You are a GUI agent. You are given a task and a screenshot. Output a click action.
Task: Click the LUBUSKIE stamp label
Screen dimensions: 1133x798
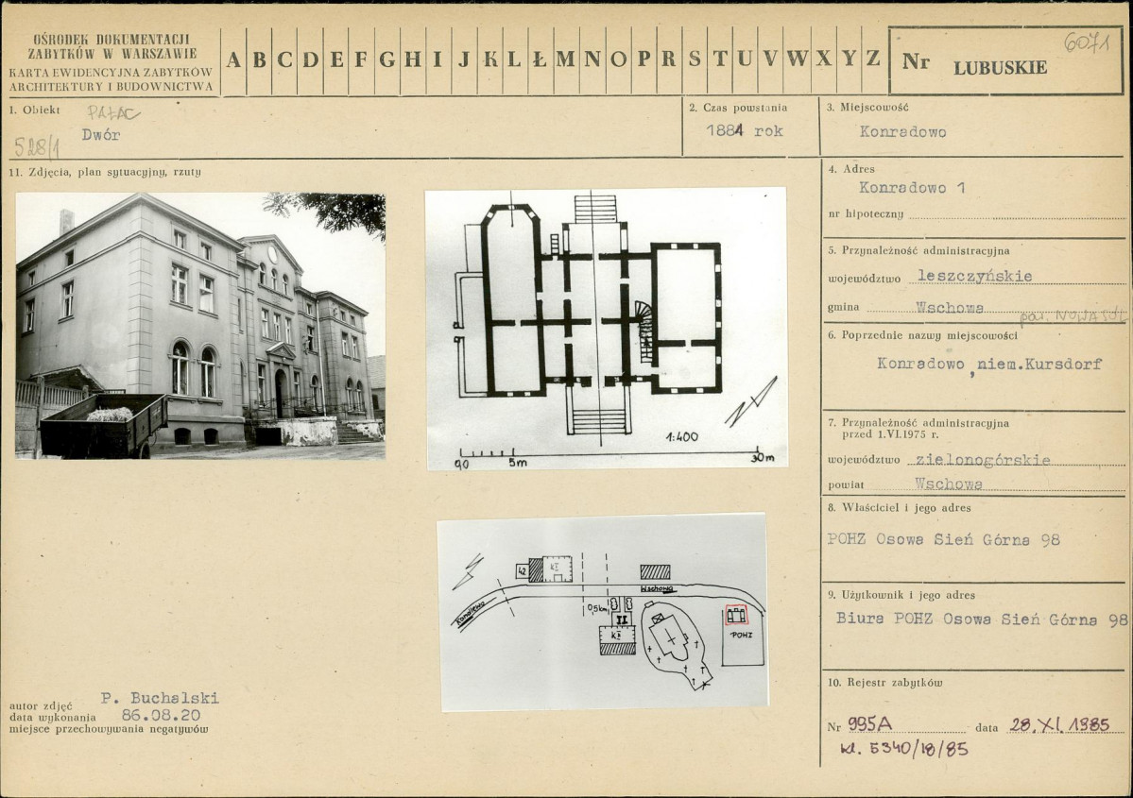(1000, 68)
